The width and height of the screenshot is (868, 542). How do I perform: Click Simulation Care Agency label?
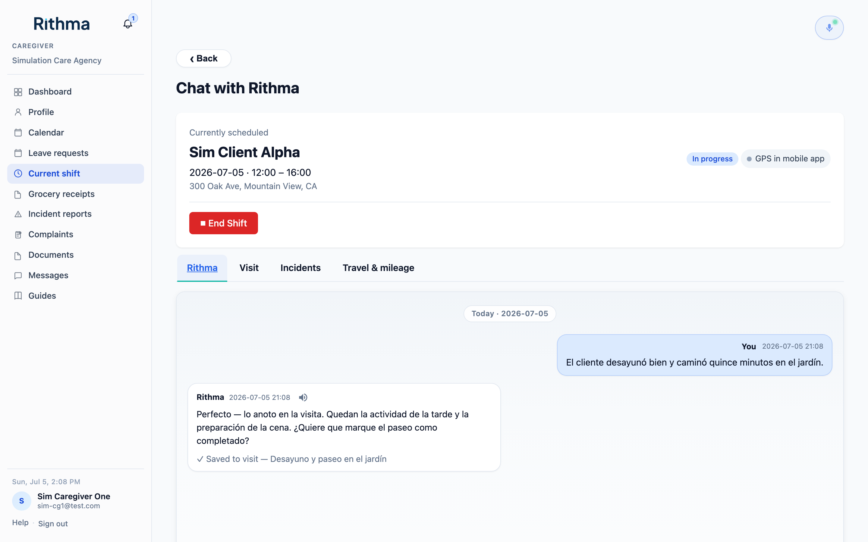pos(57,61)
